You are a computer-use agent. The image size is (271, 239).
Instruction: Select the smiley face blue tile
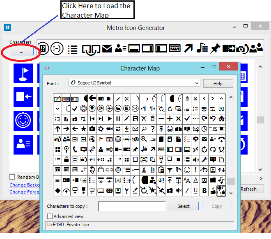(x=23, y=121)
